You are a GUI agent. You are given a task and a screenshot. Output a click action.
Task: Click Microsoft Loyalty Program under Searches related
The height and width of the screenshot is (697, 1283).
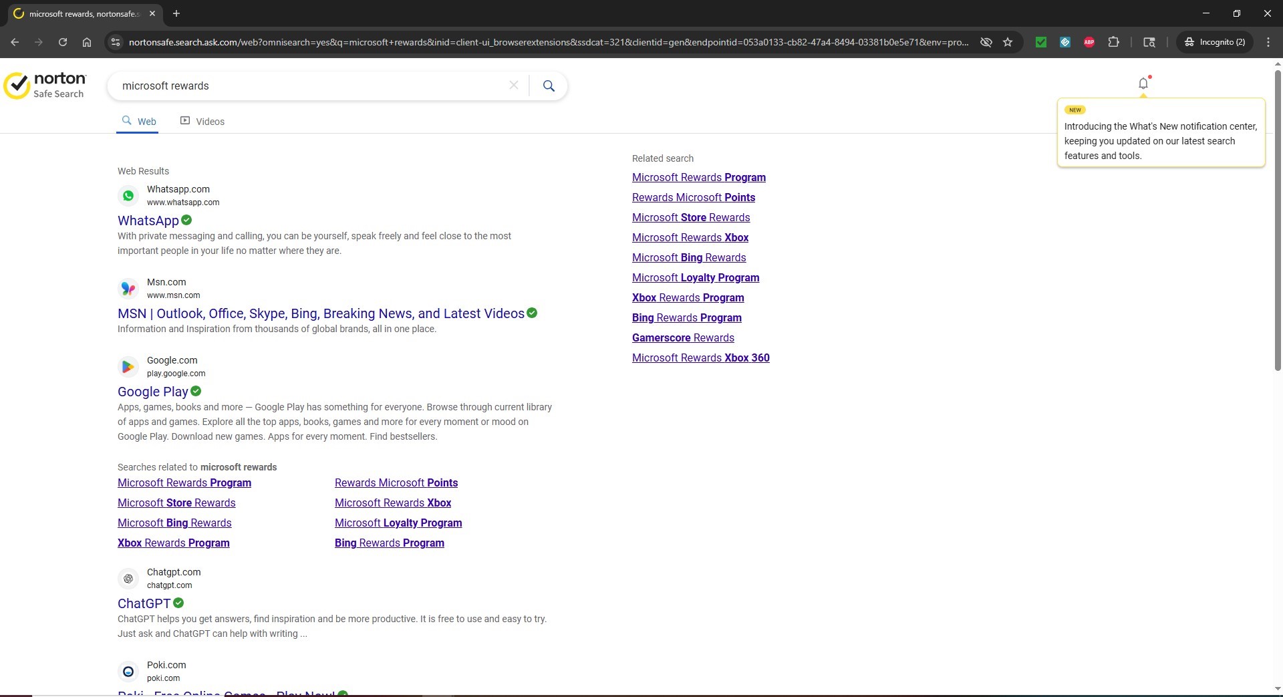coord(398,523)
